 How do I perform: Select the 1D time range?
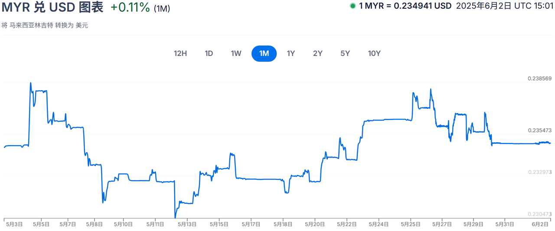[x=209, y=54]
